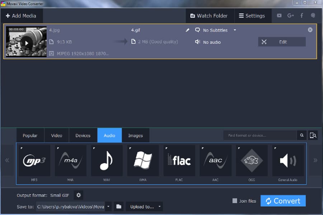Screen dimensions: 323x215
Task: Click the pencil rename icon next to 4.gif
Action: tap(187, 30)
